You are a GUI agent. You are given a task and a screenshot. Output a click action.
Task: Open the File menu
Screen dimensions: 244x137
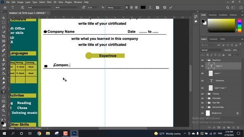pyautogui.click(x=8, y=2)
